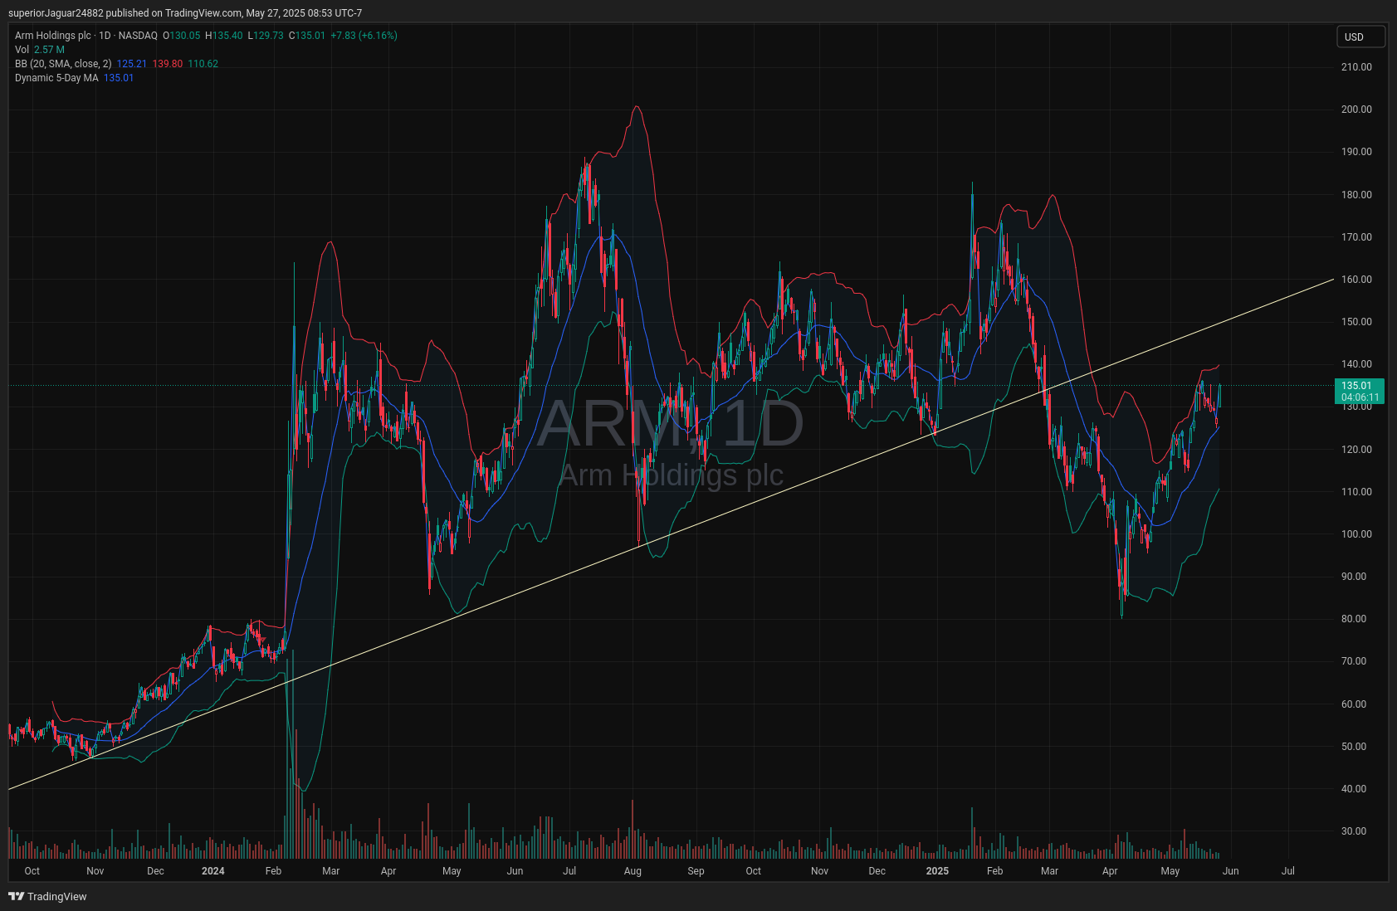Click the 140.00 price axis label

1356,364
